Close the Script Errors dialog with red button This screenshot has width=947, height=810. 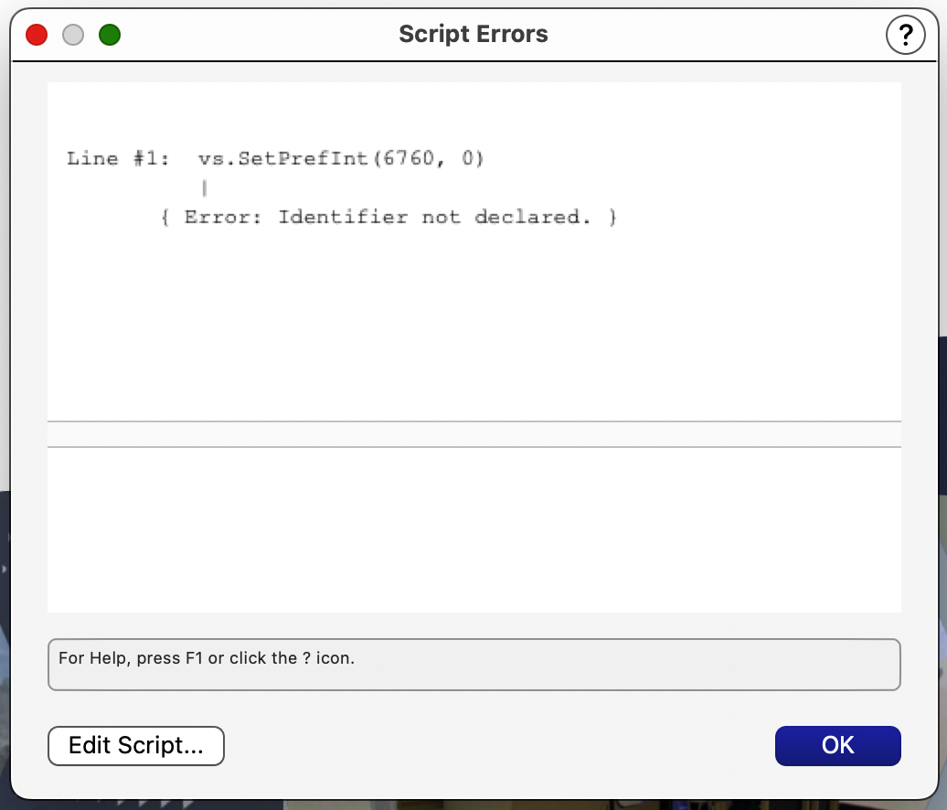(x=37, y=36)
